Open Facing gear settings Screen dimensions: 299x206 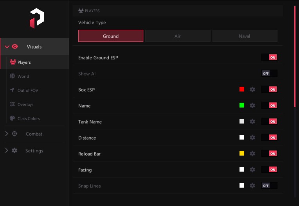tap(252, 169)
